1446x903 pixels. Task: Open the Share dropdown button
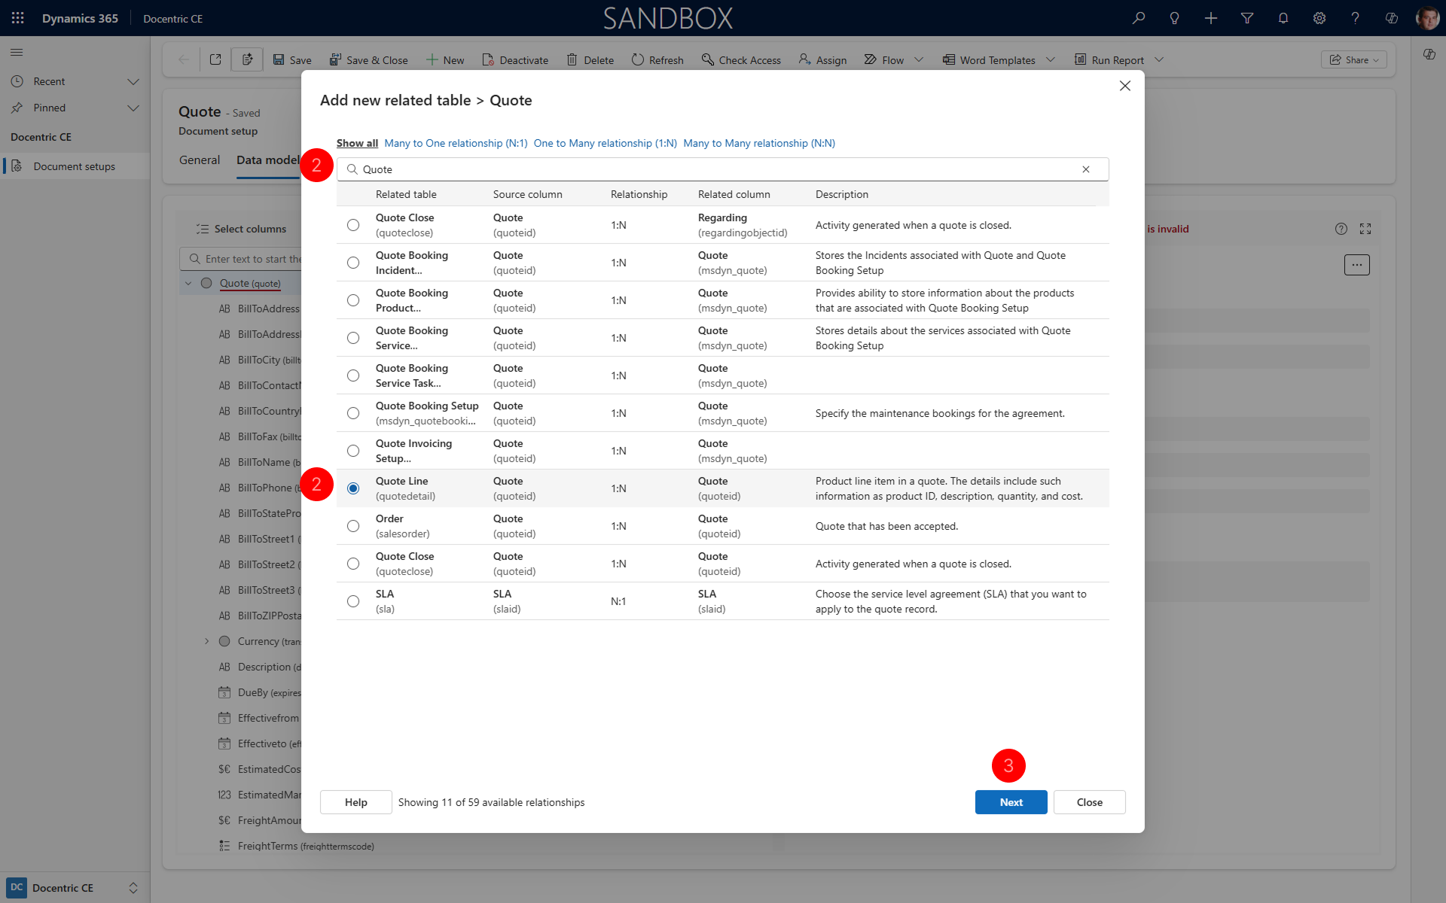1353,59
